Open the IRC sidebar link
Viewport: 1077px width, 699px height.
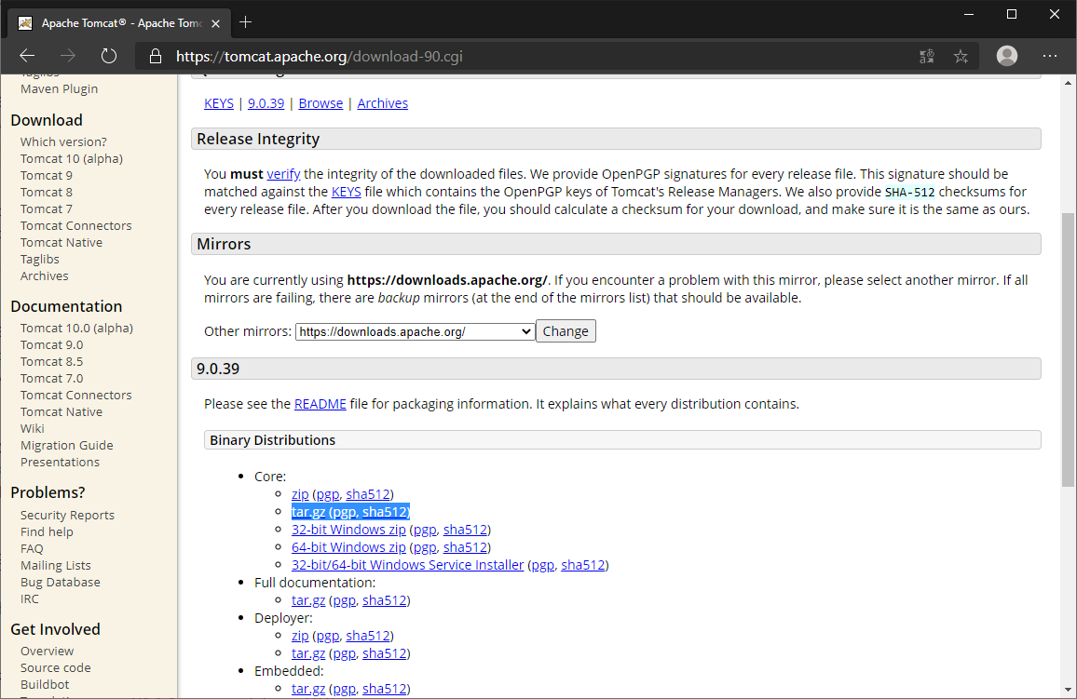click(x=30, y=598)
